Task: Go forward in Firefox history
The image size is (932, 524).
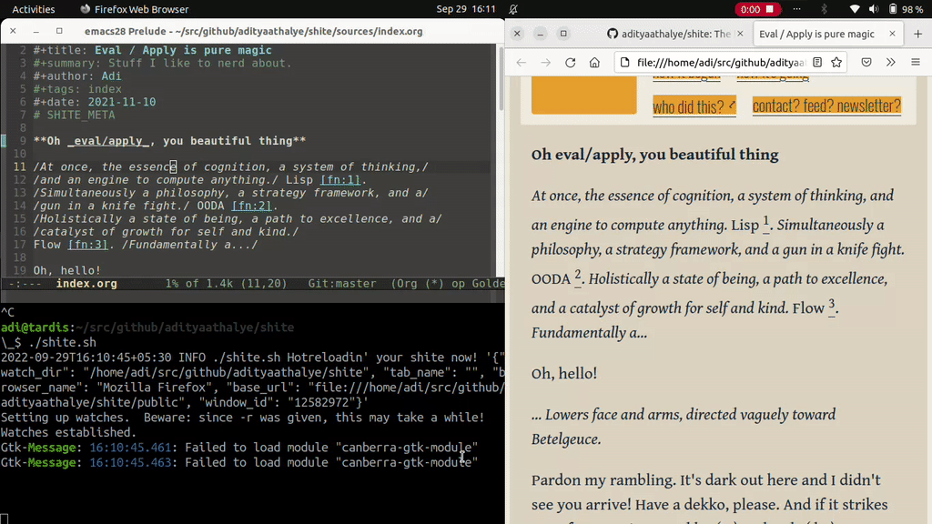Action: [x=545, y=63]
